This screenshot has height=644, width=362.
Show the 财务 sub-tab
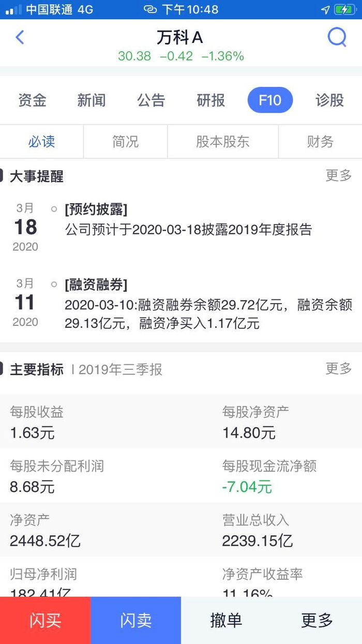coord(320,142)
